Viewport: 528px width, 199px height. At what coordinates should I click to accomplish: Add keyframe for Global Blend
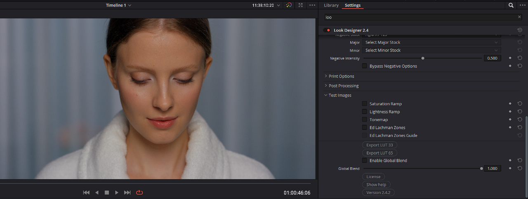tap(510, 168)
